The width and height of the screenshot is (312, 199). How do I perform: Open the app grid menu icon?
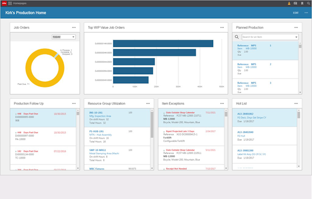click(x=10, y=4)
